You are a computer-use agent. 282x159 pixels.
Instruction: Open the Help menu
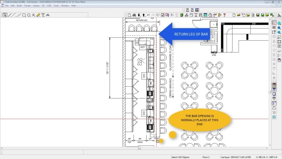pyautogui.click(x=73, y=6)
